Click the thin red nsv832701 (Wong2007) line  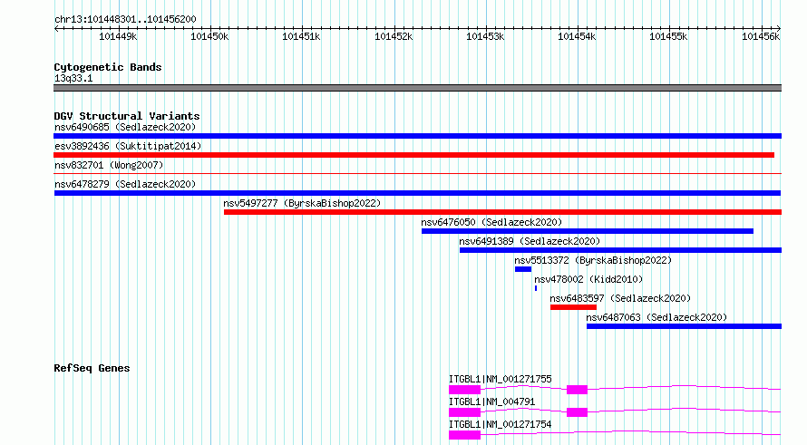(417, 174)
